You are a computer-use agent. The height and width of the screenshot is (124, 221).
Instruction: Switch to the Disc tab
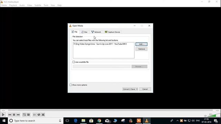pyautogui.click(x=84, y=32)
